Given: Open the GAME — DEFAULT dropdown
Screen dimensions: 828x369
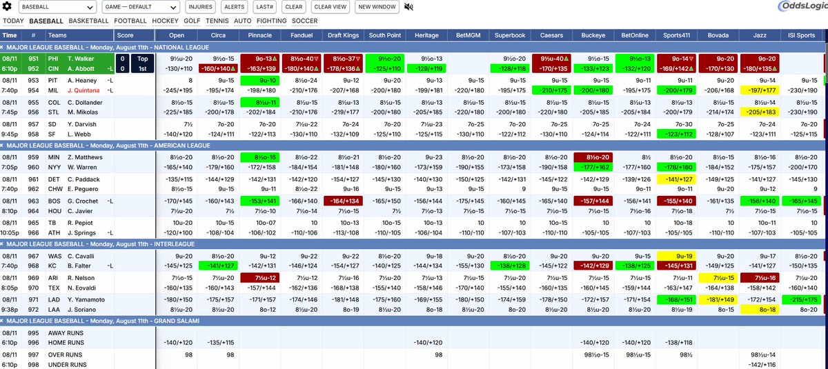Looking at the screenshot, I should click(141, 7).
